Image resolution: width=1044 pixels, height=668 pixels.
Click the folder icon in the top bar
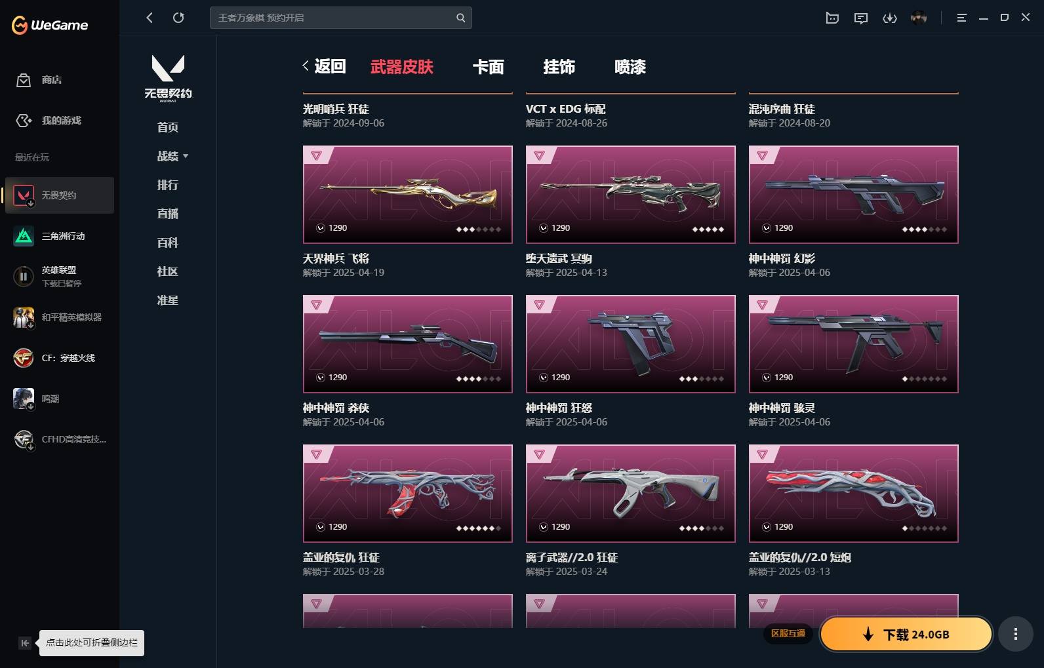coord(832,18)
